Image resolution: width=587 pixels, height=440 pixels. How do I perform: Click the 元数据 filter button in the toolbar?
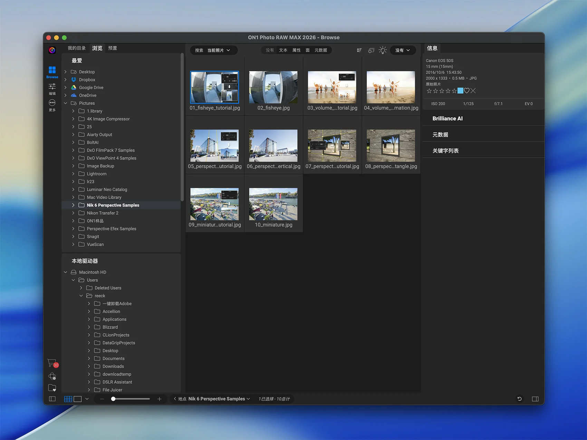click(x=321, y=50)
